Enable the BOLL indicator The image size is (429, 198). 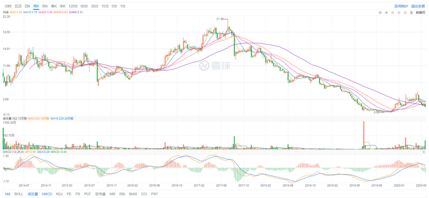point(19,194)
